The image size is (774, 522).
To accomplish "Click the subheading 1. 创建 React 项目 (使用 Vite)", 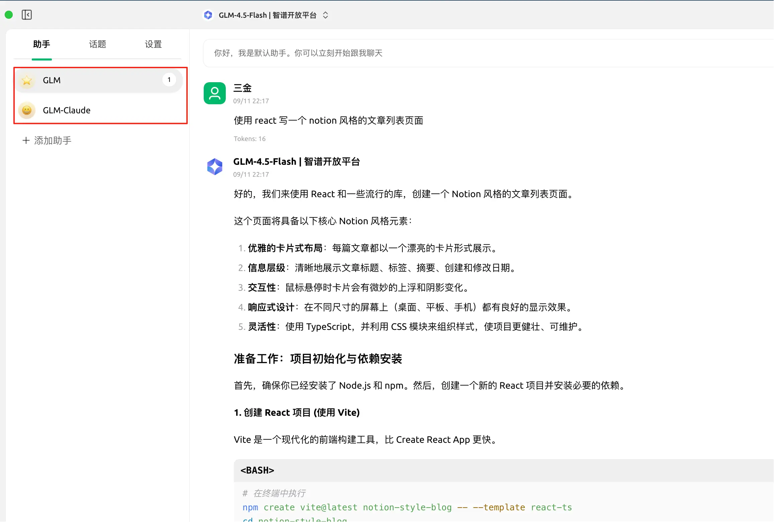I will (x=297, y=413).
